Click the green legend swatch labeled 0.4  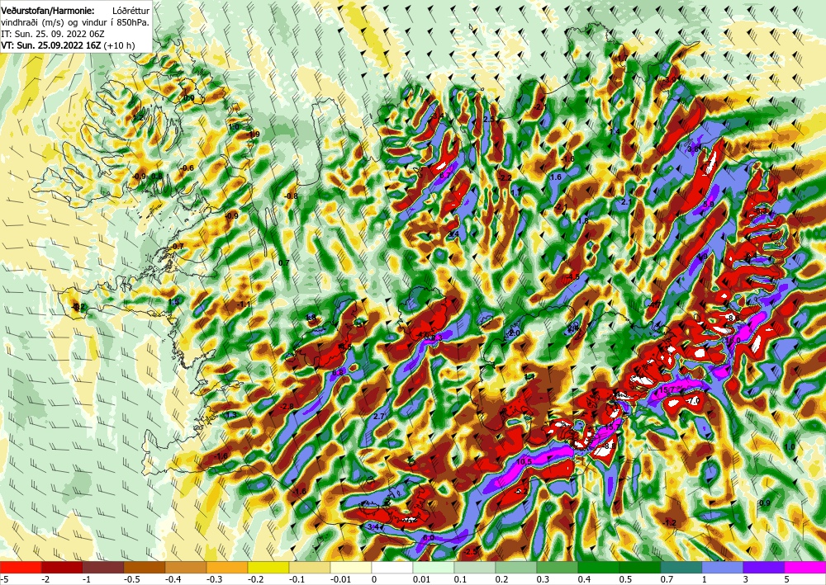[x=599, y=568]
